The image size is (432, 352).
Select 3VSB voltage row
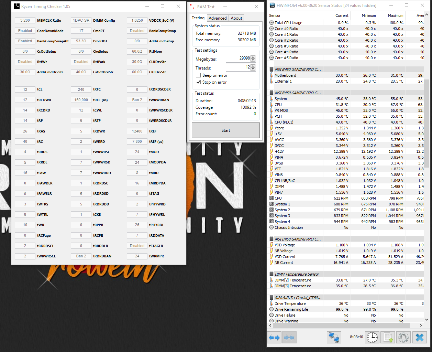346,163
